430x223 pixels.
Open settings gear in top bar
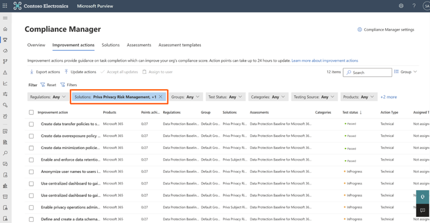(x=401, y=5)
